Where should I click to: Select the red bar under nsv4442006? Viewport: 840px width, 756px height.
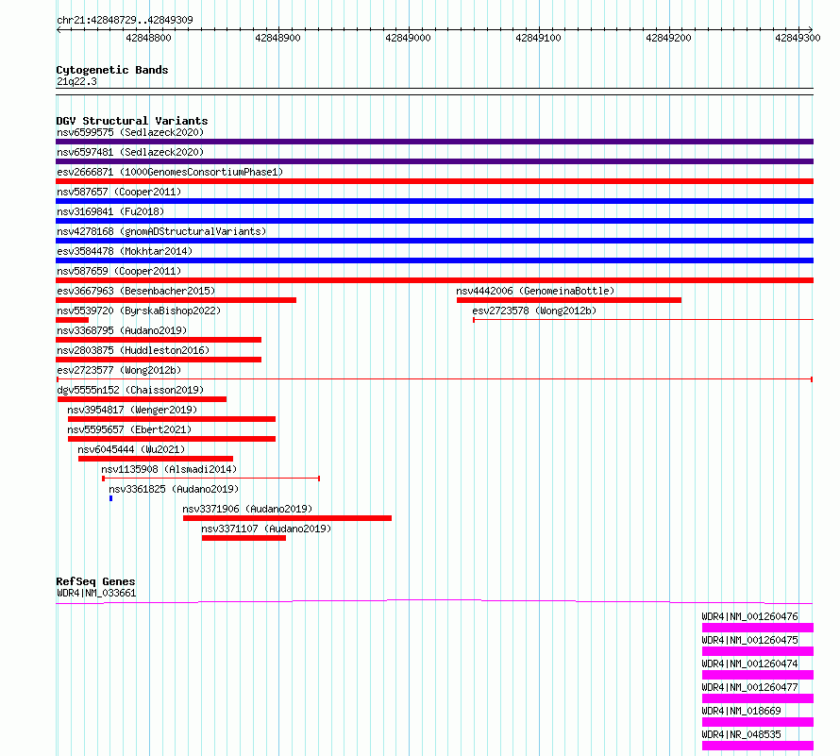[x=569, y=300]
